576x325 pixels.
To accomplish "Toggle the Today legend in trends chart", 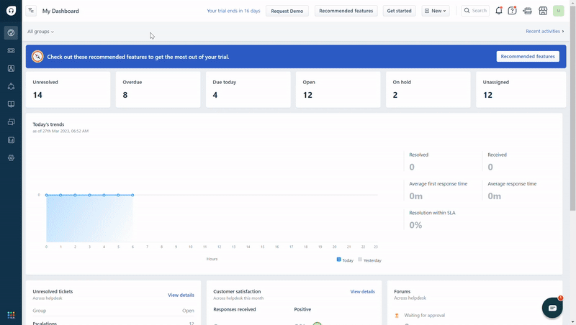I will 345,260.
